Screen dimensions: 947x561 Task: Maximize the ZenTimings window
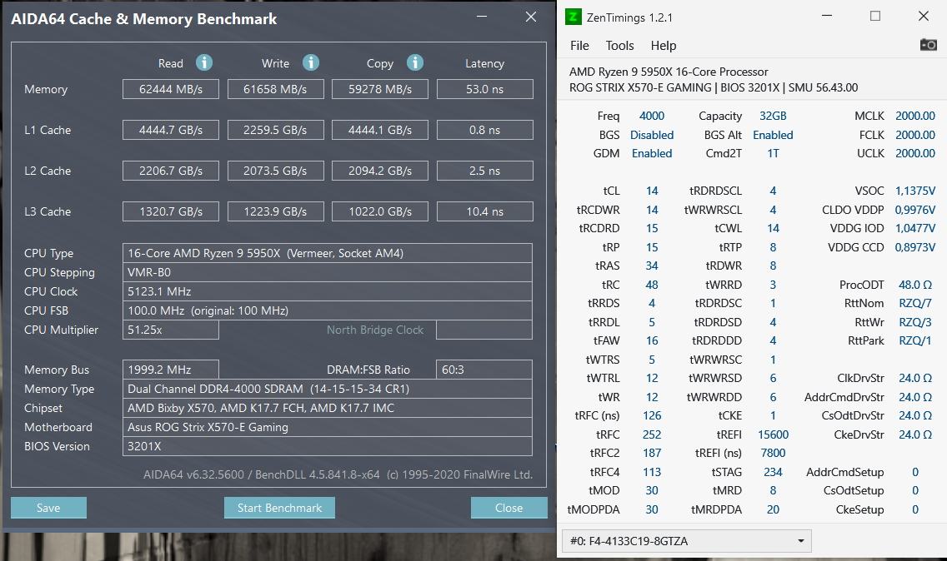tap(875, 17)
